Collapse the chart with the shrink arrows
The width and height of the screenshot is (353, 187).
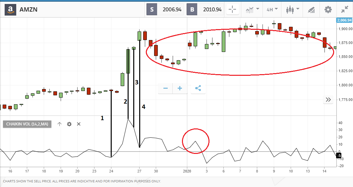tap(345, 10)
